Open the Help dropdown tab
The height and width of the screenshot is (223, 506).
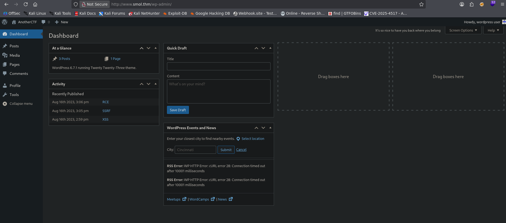click(493, 30)
